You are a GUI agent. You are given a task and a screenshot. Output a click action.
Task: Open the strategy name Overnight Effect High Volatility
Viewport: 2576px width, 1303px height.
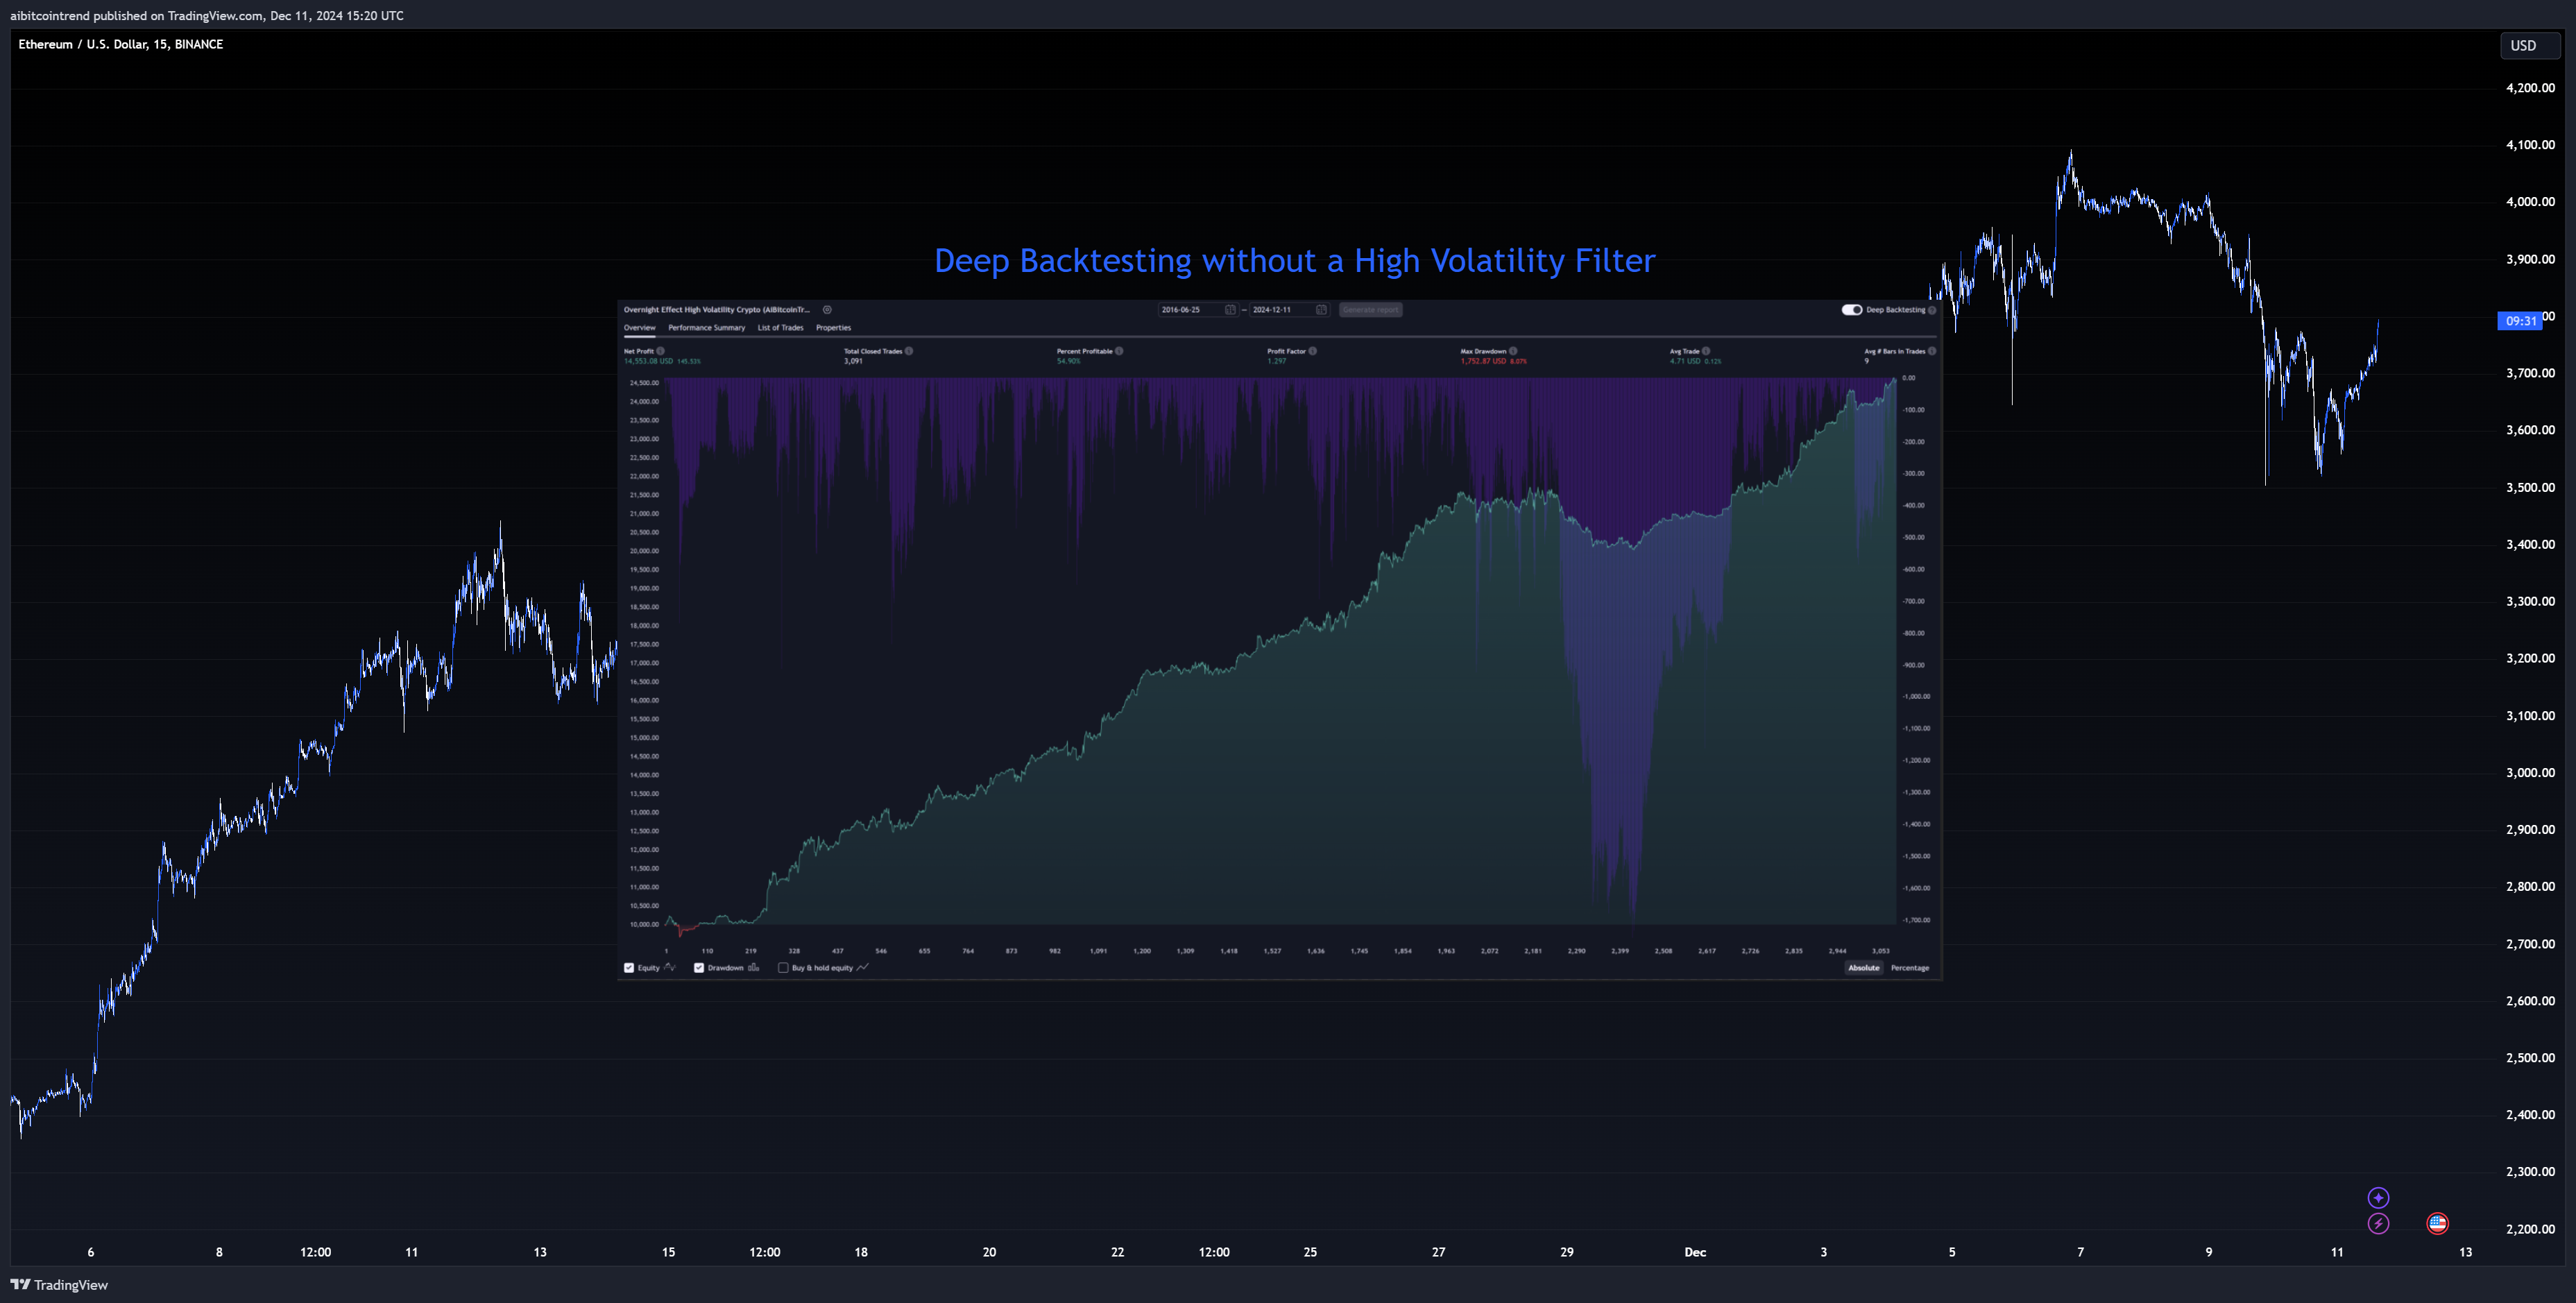717,310
